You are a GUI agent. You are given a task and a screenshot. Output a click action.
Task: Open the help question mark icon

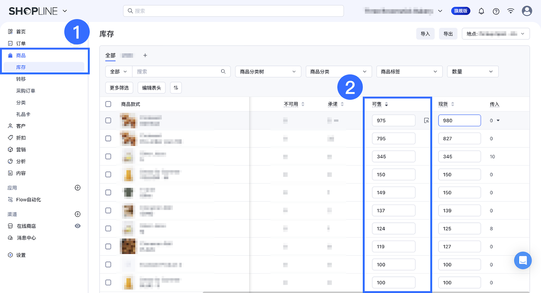[x=496, y=11]
